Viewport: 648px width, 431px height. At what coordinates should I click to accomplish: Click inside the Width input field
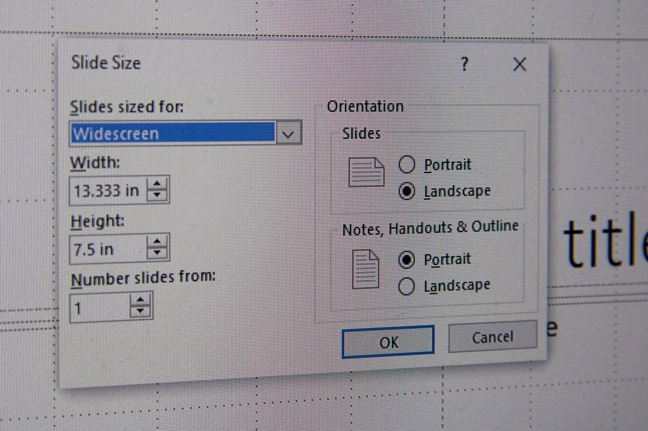coord(106,189)
